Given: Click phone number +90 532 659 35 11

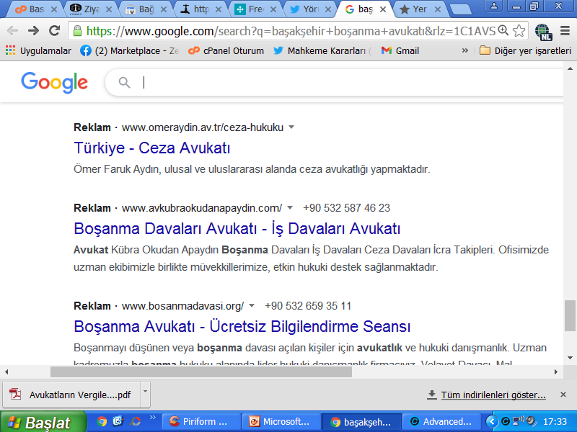Looking at the screenshot, I should click(308, 305).
